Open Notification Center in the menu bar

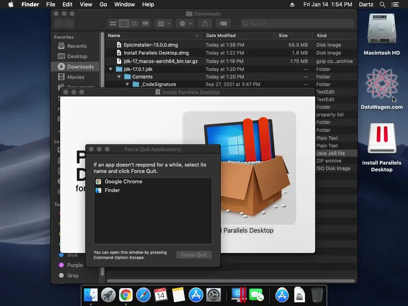[x=395, y=4]
